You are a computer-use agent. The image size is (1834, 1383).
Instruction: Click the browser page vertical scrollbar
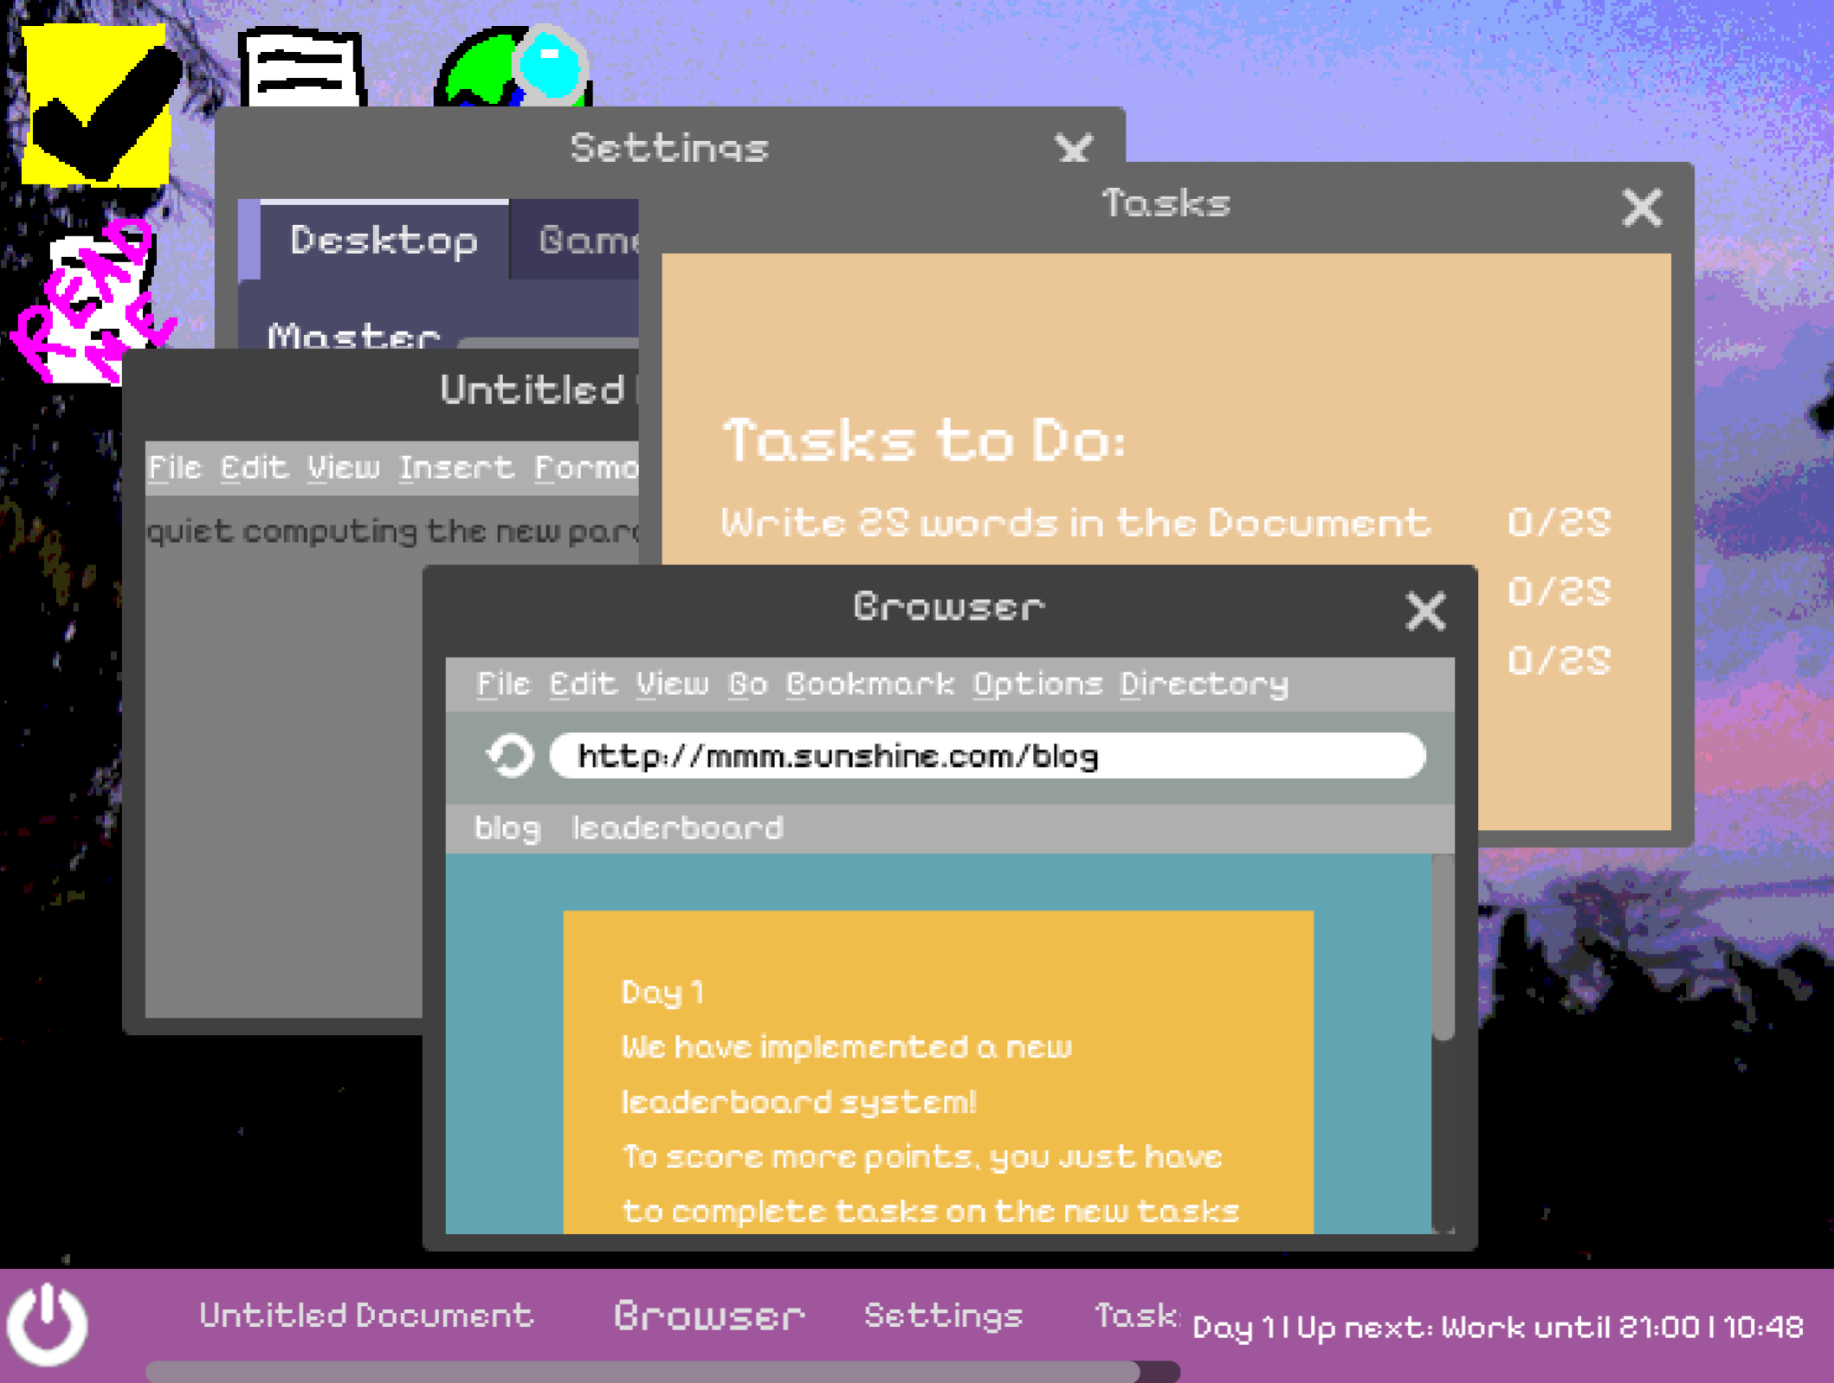click(x=1443, y=1043)
